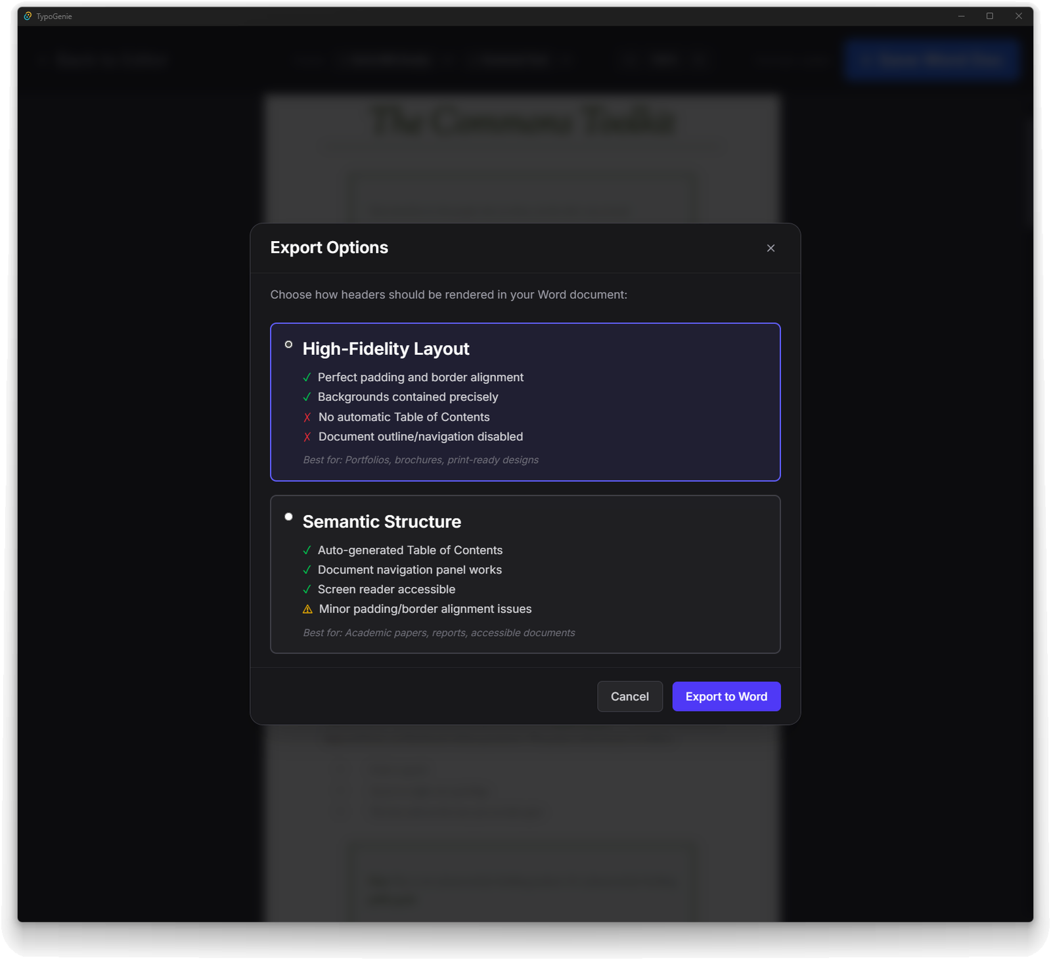The height and width of the screenshot is (960, 1051).
Task: Click red X beside No automatic Table of Contents
Action: point(307,417)
